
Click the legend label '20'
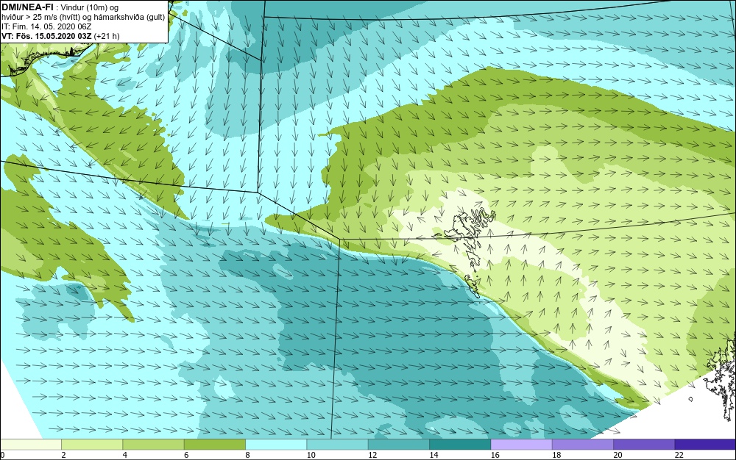(618, 455)
